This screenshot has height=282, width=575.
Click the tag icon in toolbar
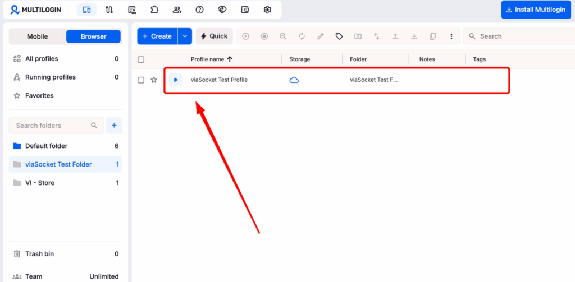[339, 36]
